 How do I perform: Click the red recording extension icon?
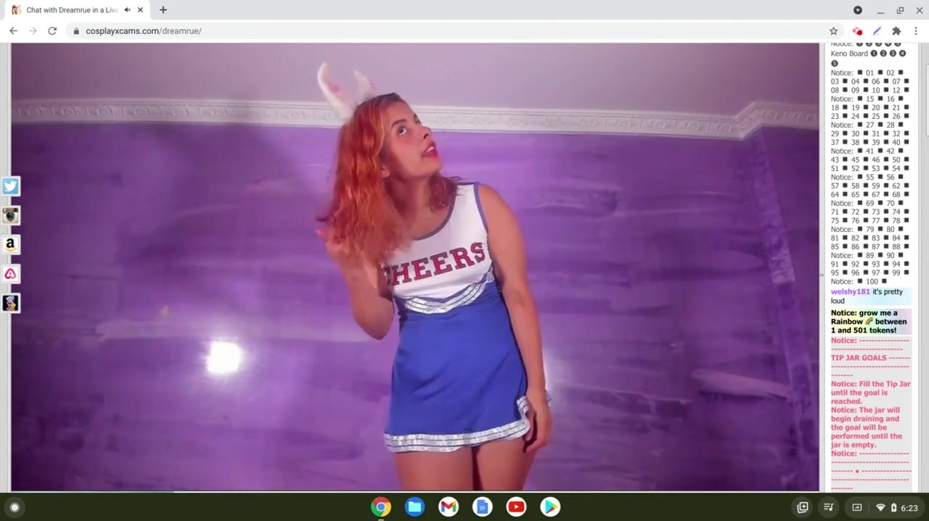point(857,31)
